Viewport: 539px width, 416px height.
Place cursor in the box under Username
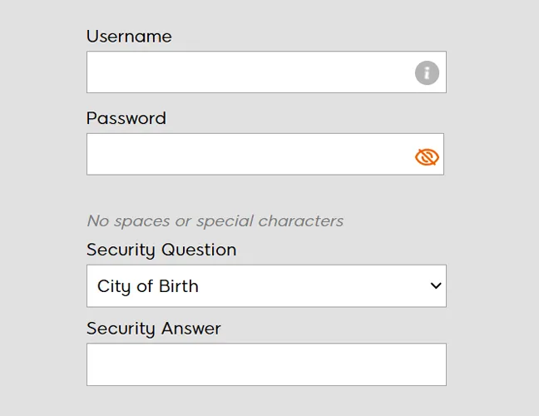tap(266, 72)
